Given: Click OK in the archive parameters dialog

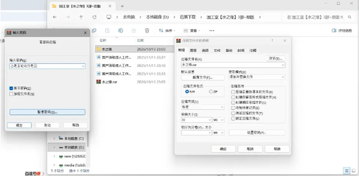Looking at the screenshot, I should [223, 149].
